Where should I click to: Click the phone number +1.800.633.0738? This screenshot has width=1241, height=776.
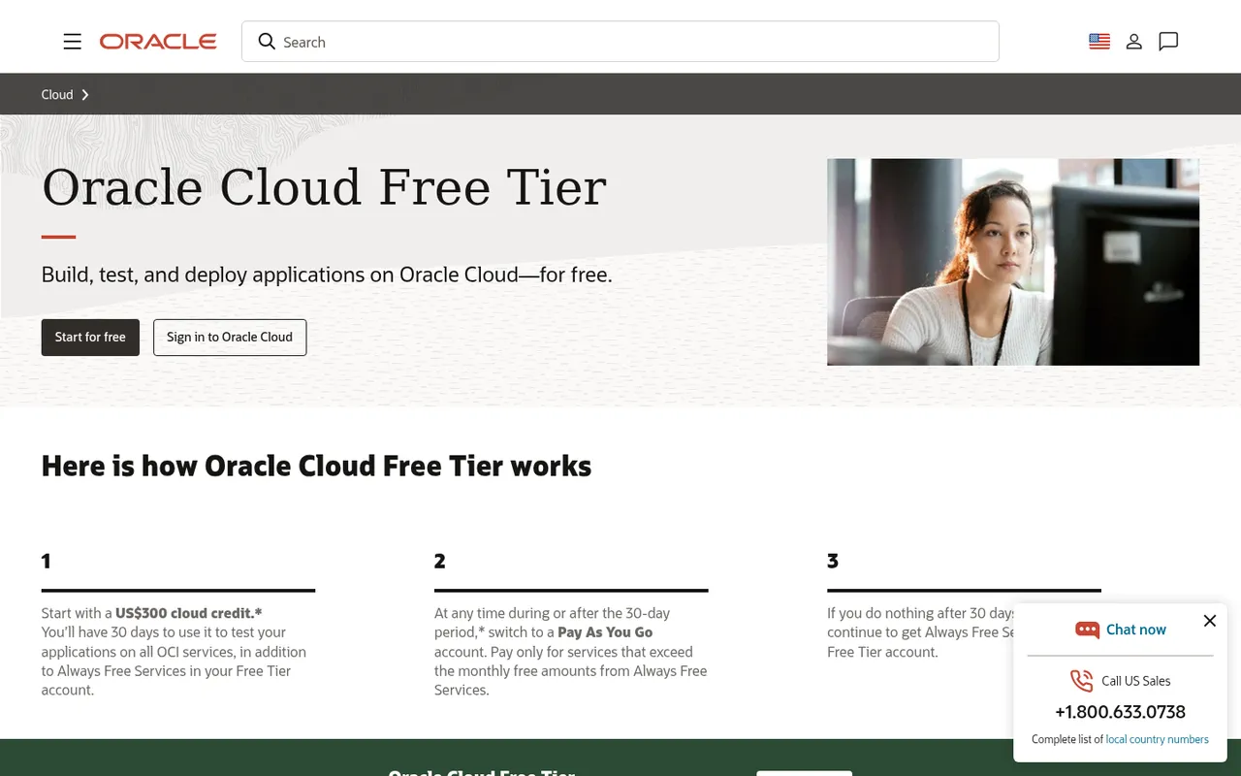click(1120, 712)
